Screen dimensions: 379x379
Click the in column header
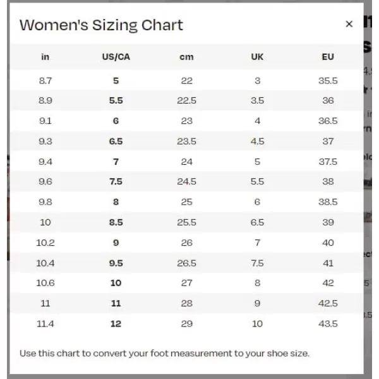click(45, 57)
